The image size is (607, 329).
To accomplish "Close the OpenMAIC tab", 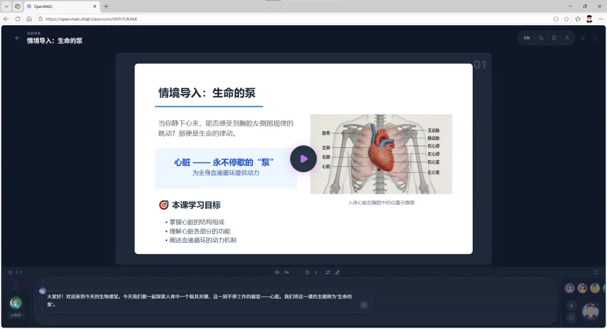I will pos(95,7).
